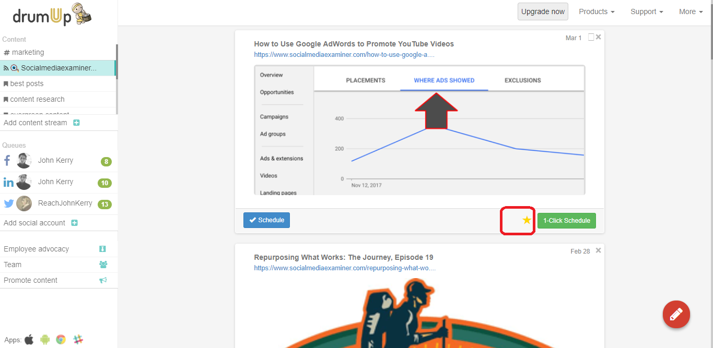Star the Google AdWords post as favorite
Viewport: 713px width, 348px height.
[x=527, y=220]
